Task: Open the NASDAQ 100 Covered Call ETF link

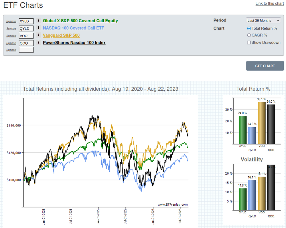Action: 73,28
